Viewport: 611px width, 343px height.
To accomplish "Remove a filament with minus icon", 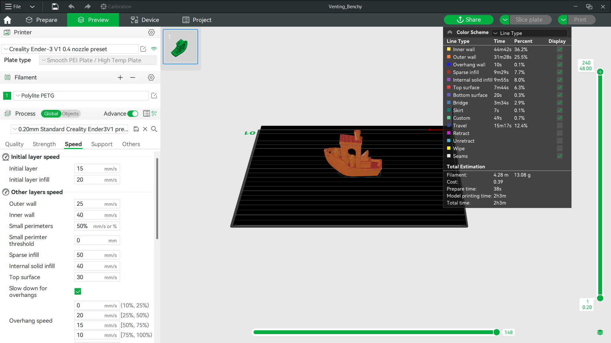I will point(133,77).
